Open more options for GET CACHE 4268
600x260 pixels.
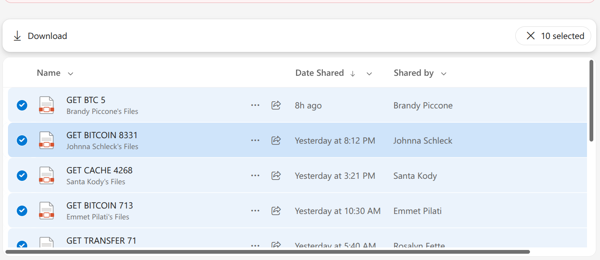tap(255, 175)
